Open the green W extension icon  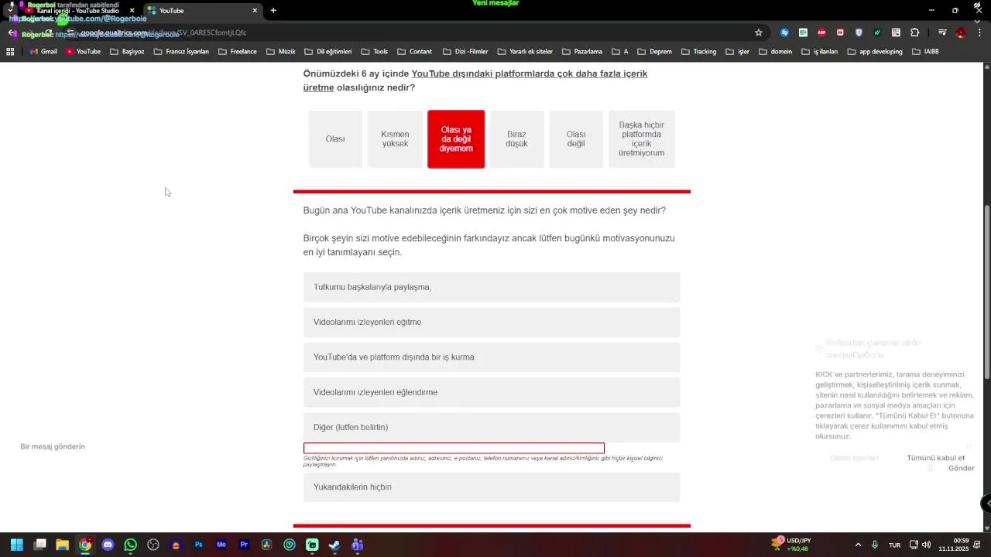pyautogui.click(x=877, y=32)
